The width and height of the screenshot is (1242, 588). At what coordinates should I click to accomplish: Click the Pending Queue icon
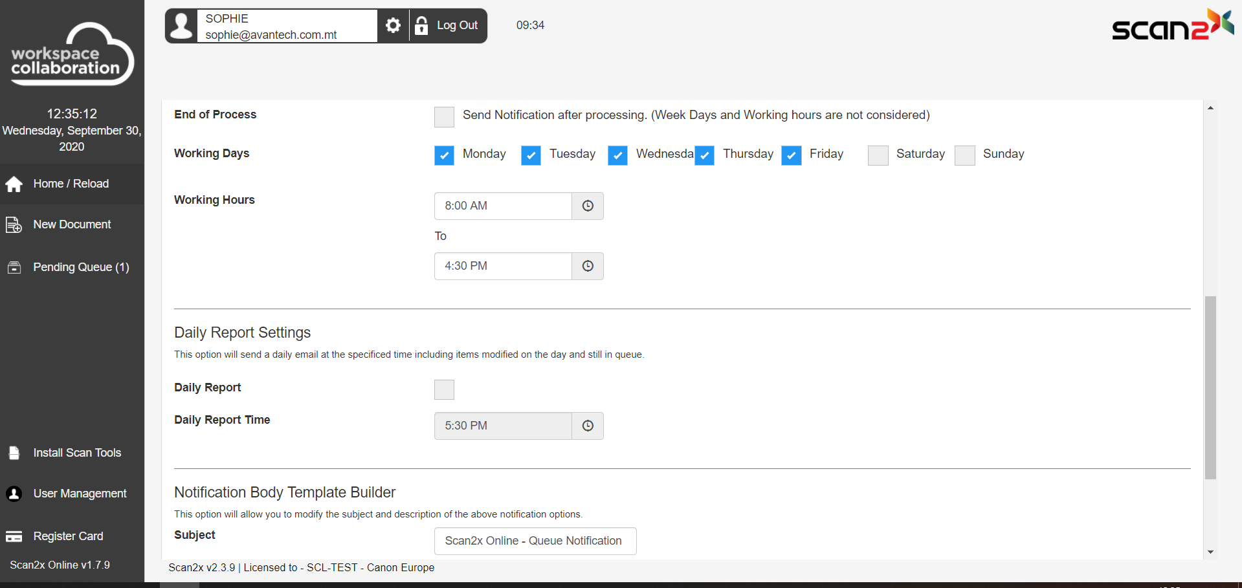[14, 267]
